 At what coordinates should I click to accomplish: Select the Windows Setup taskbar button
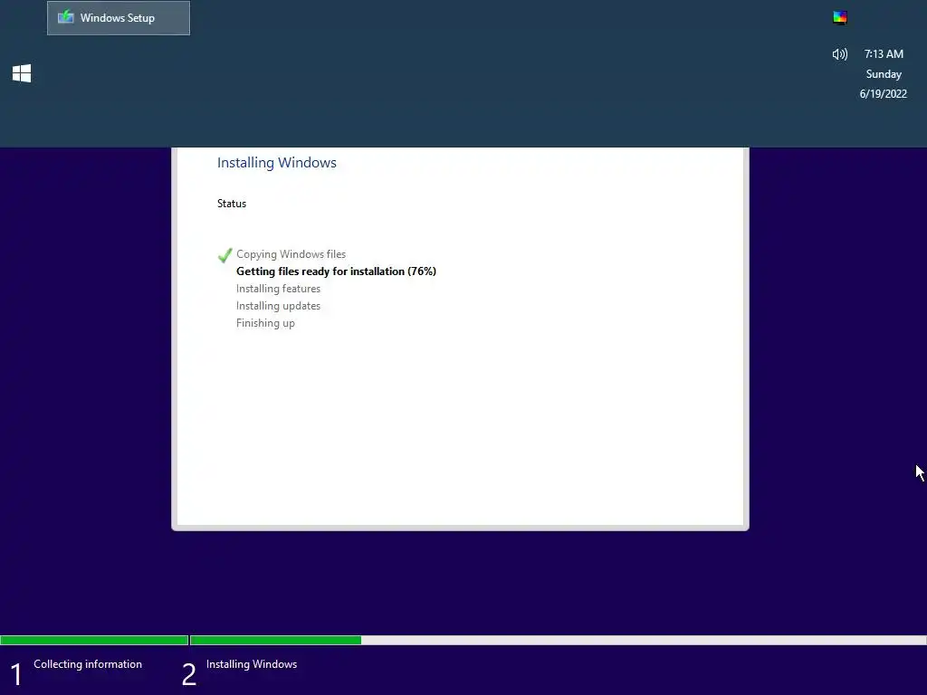click(x=119, y=18)
